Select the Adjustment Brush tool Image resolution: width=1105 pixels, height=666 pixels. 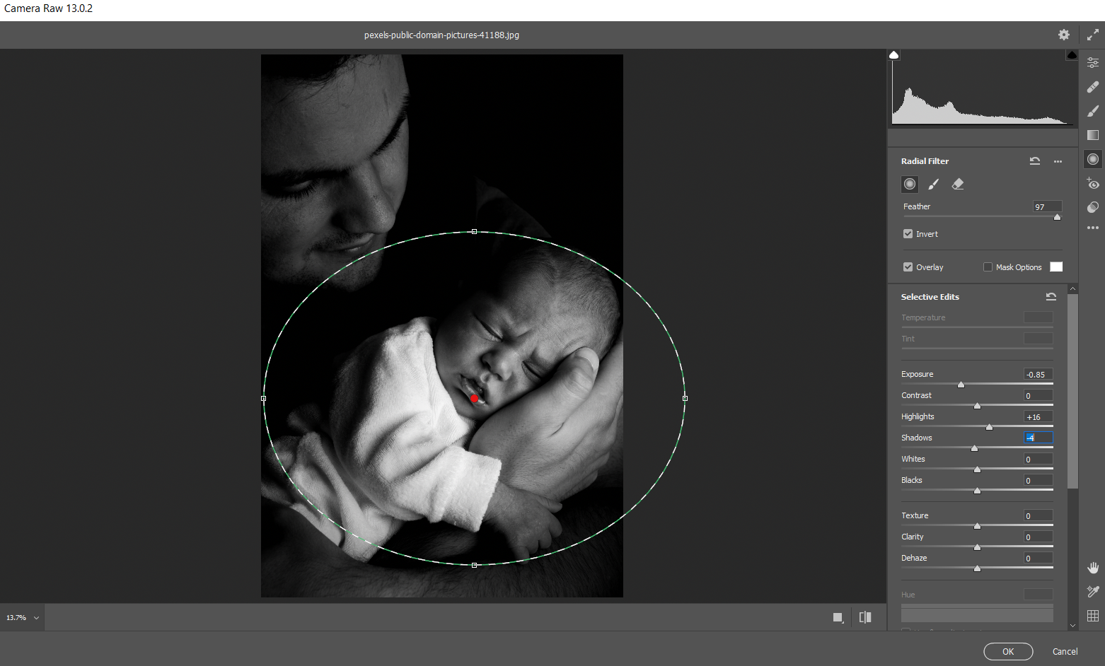1093,111
